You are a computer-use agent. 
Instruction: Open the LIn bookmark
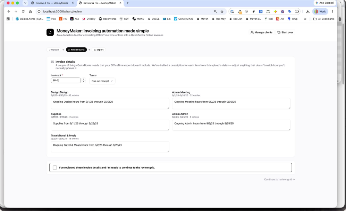(x=167, y=19)
